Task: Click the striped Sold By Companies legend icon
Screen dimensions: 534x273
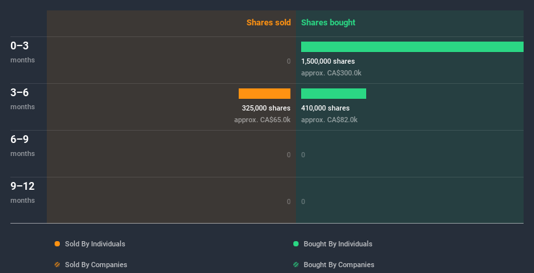Action: click(57, 265)
